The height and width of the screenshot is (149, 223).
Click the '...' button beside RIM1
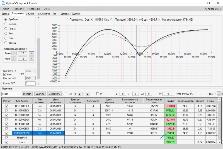tap(219, 94)
